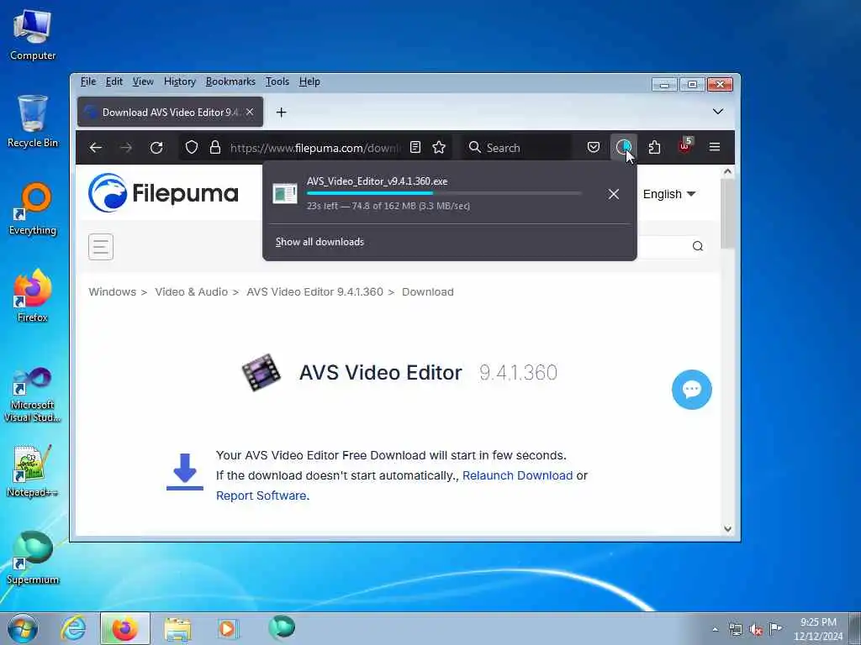
Task: Select the Firefox desktop shortcut
Action: point(33,296)
